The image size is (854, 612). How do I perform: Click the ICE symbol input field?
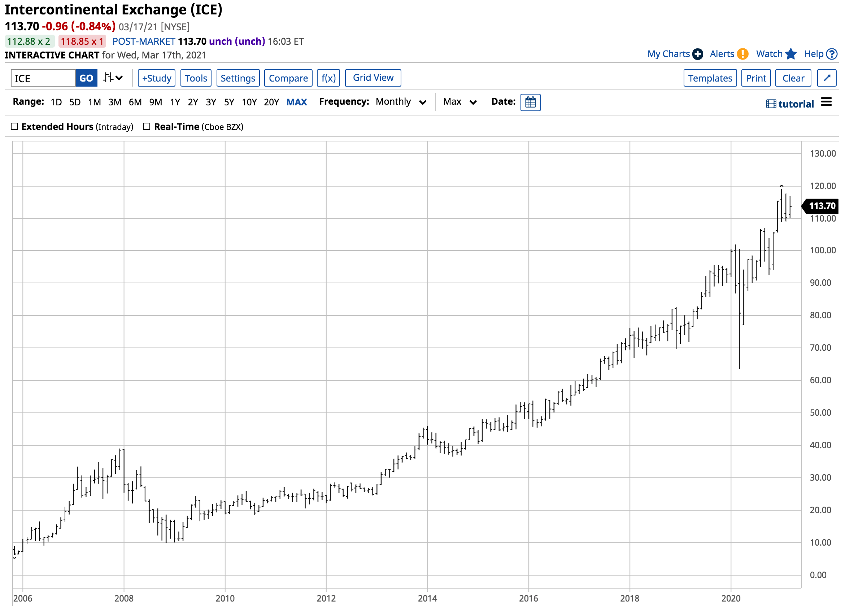[43, 78]
